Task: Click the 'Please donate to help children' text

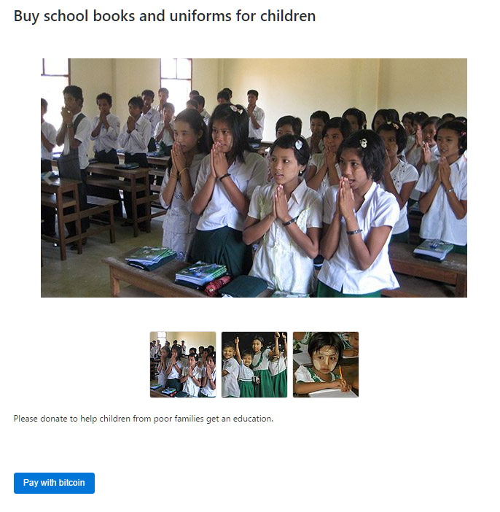Action: (144, 419)
